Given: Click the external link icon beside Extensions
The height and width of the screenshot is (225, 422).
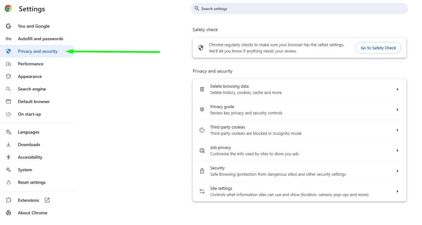Looking at the screenshot, I should [47, 200].
